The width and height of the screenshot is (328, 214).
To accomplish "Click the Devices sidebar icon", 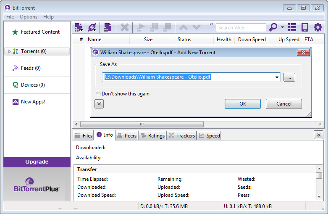I will [16, 85].
